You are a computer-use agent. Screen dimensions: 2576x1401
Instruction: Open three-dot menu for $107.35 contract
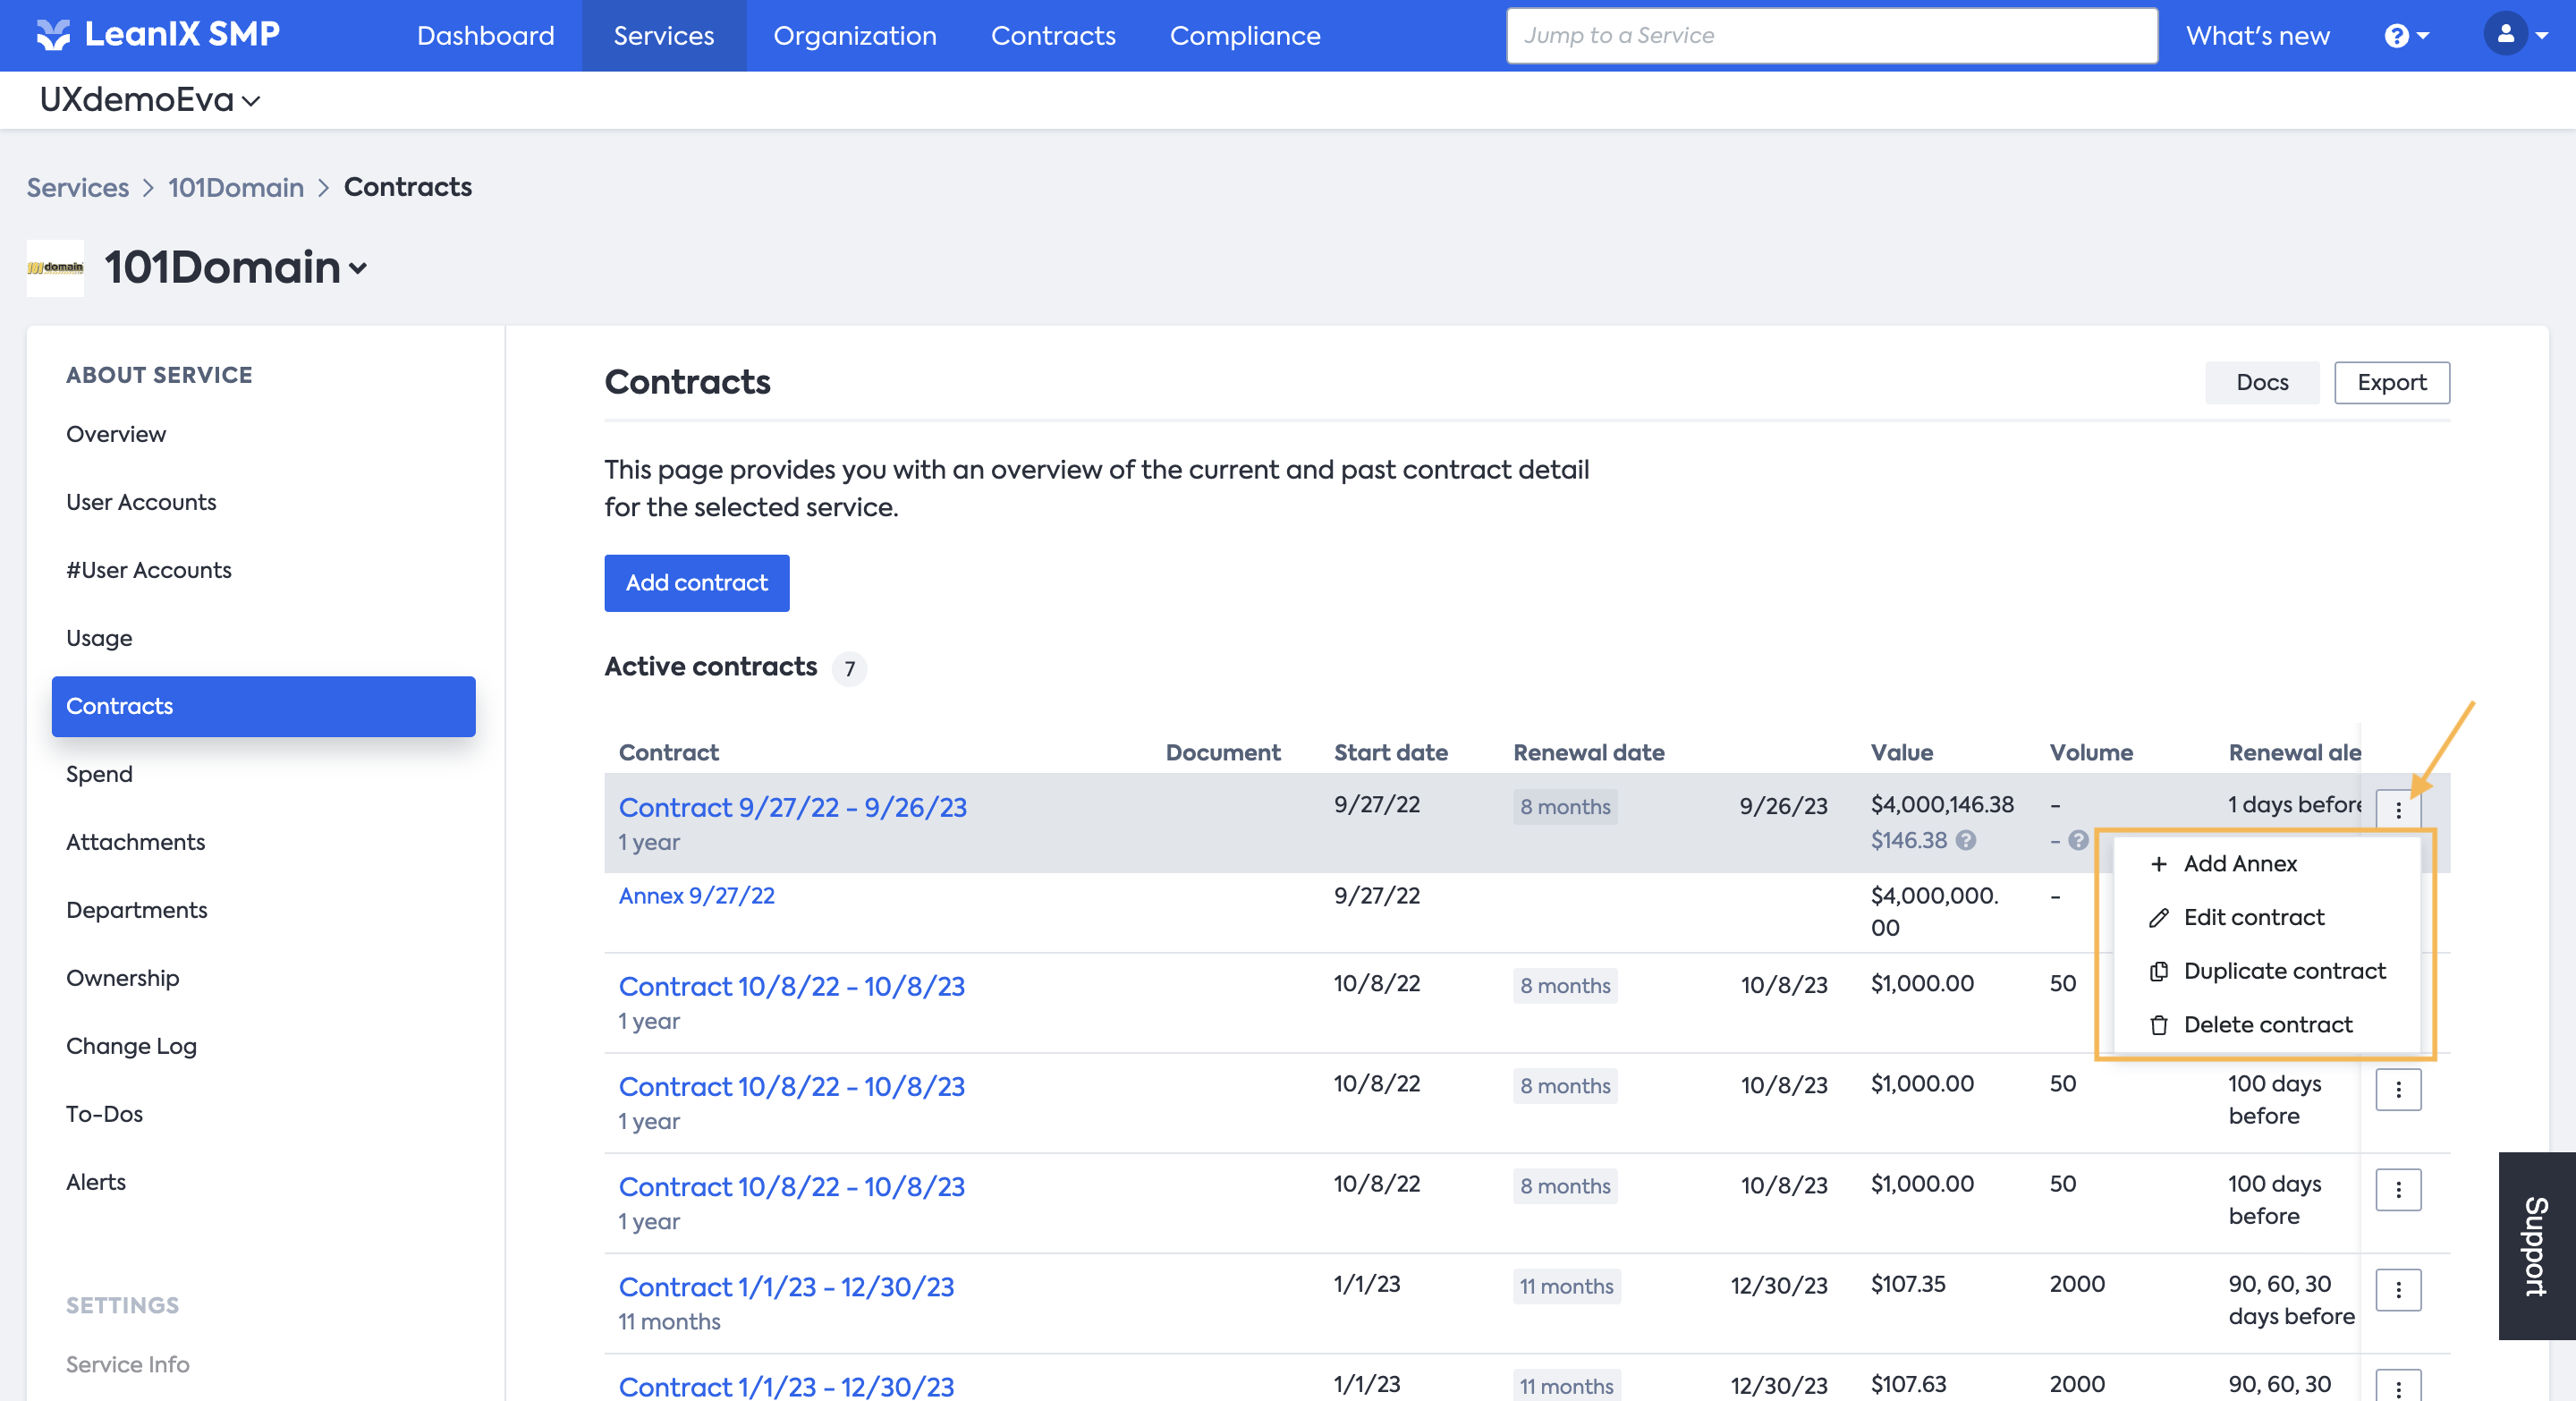2397,1289
